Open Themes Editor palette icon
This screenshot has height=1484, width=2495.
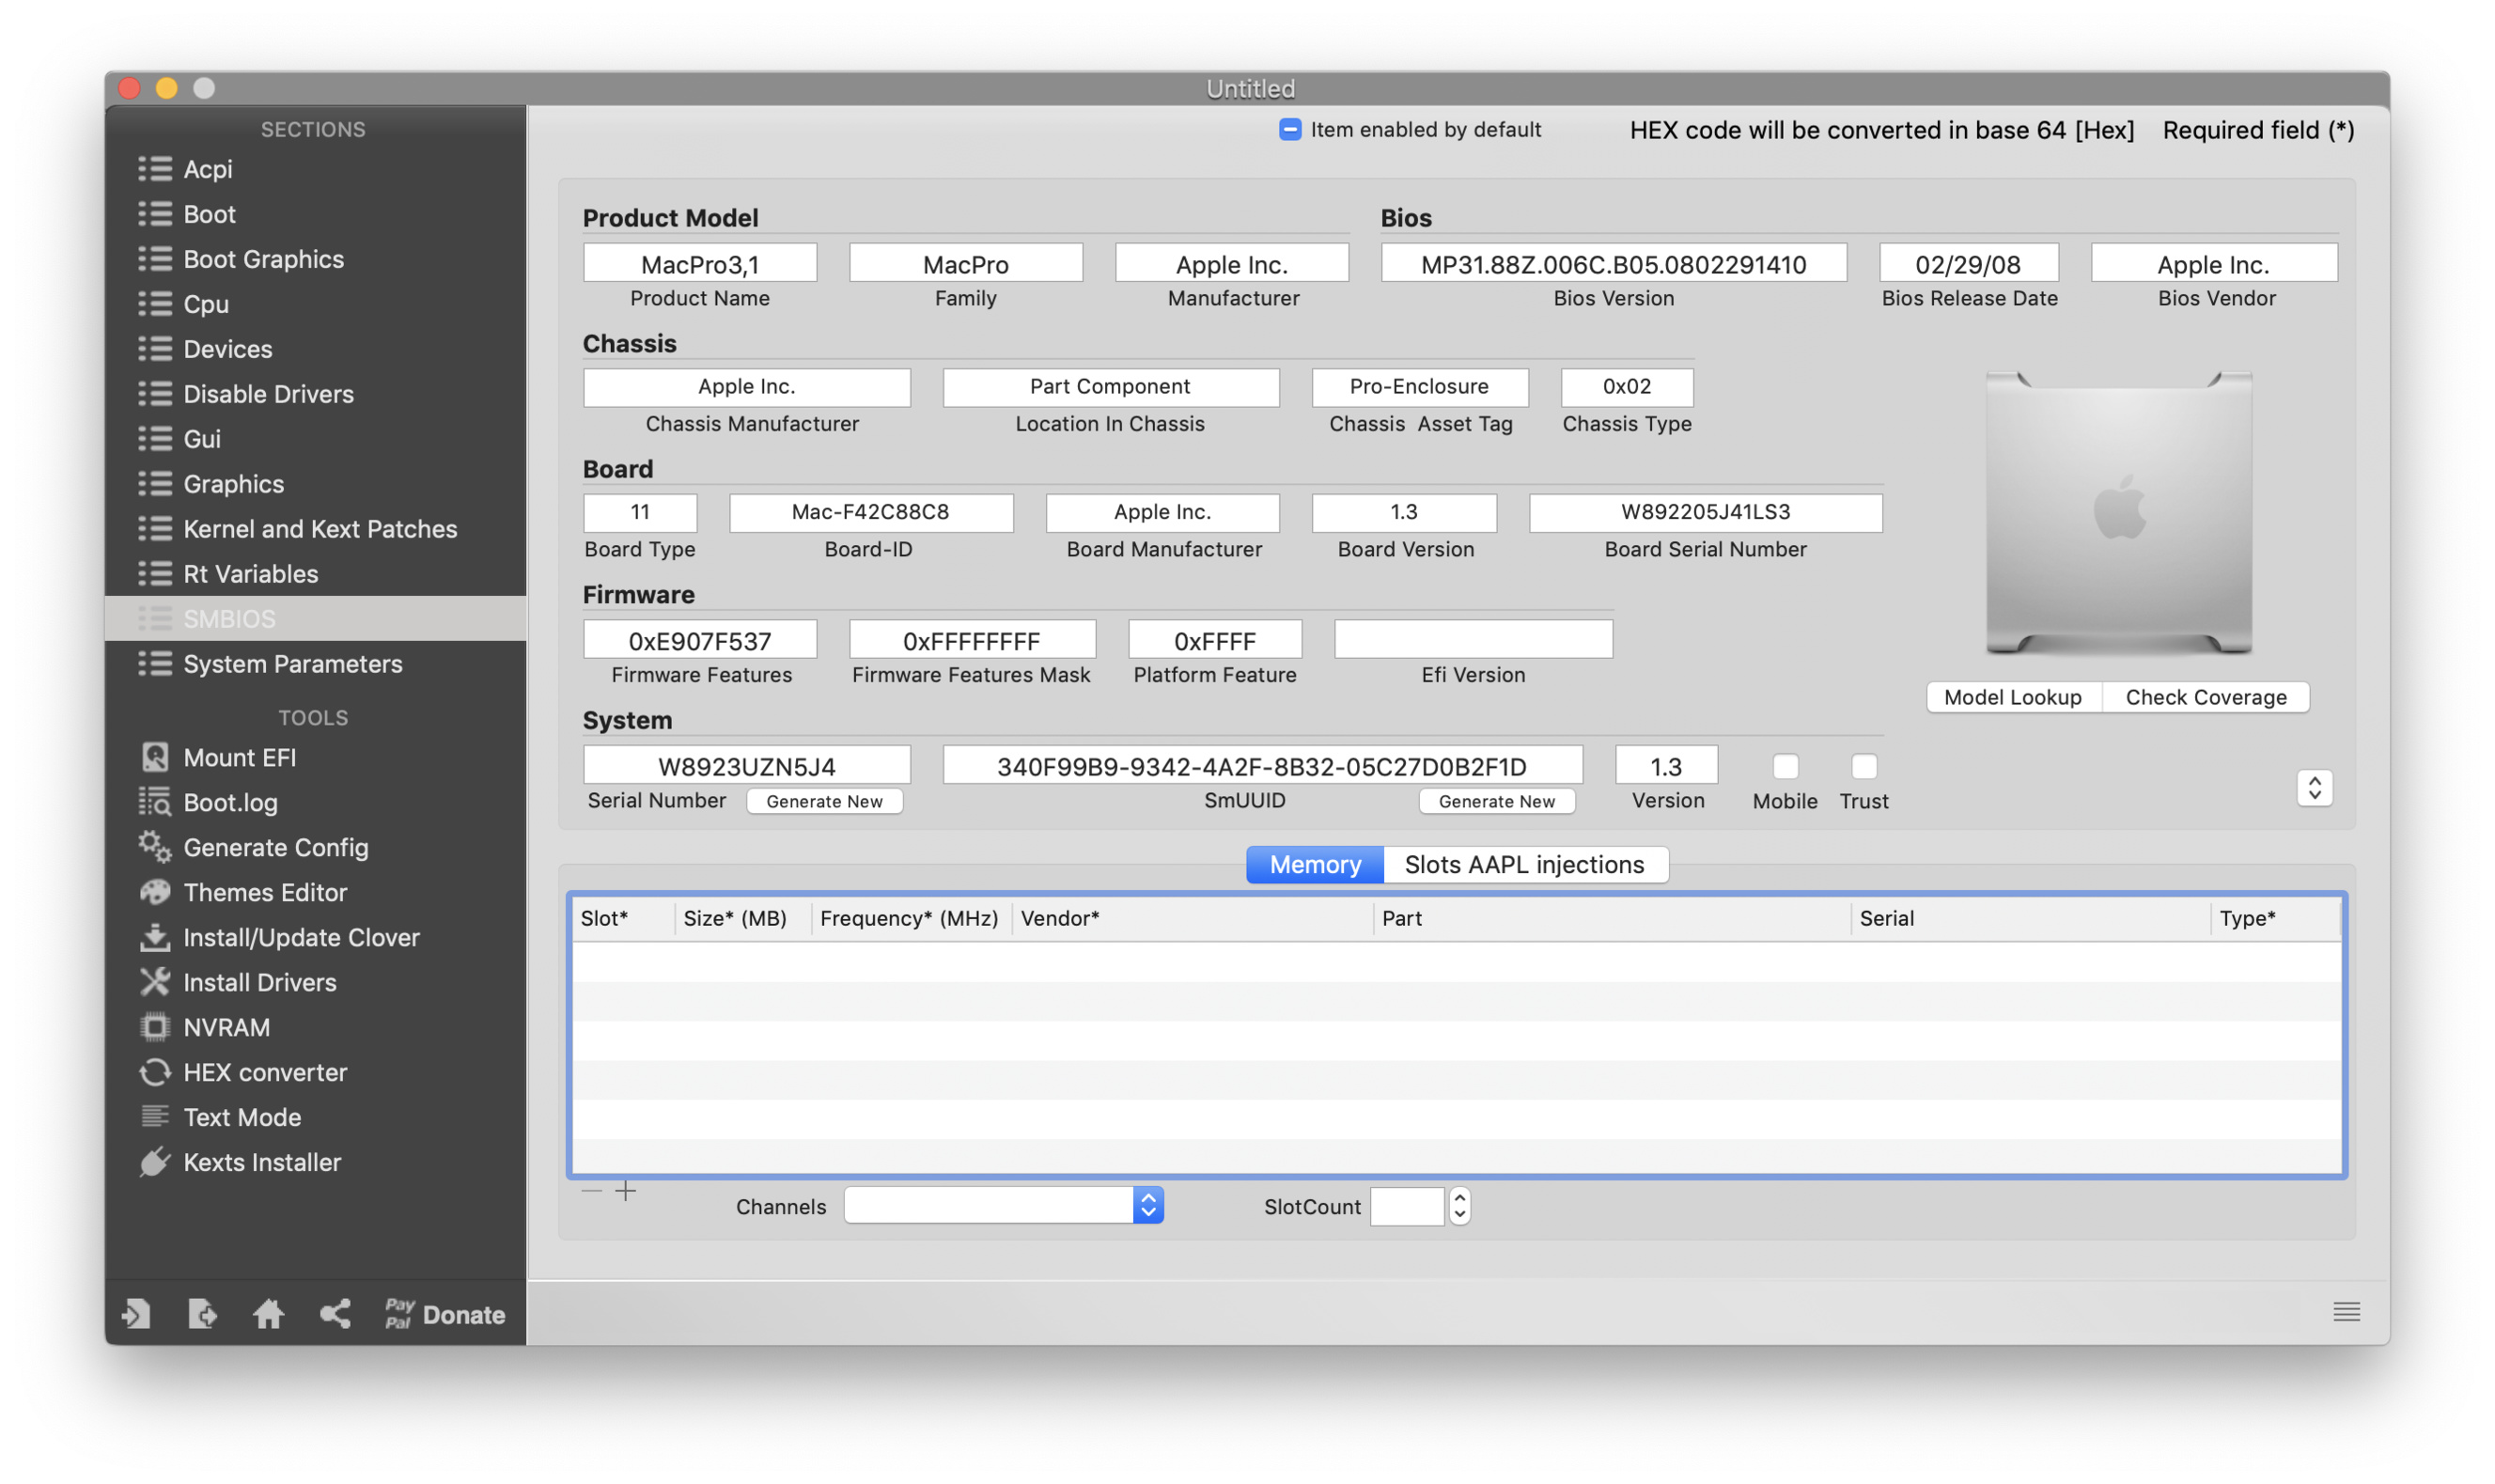[154, 892]
